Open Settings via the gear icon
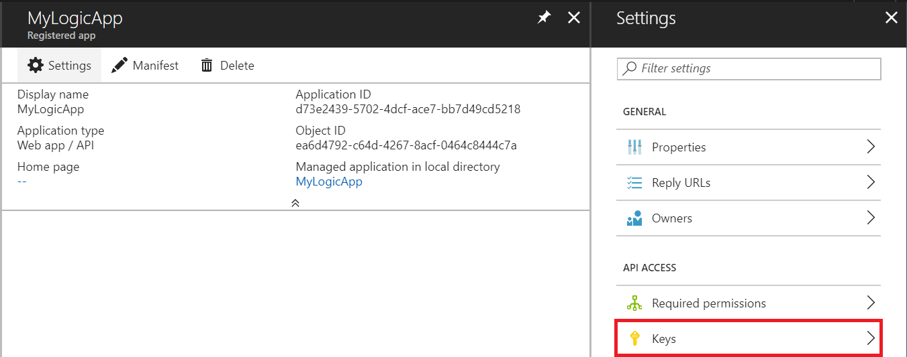 (35, 65)
